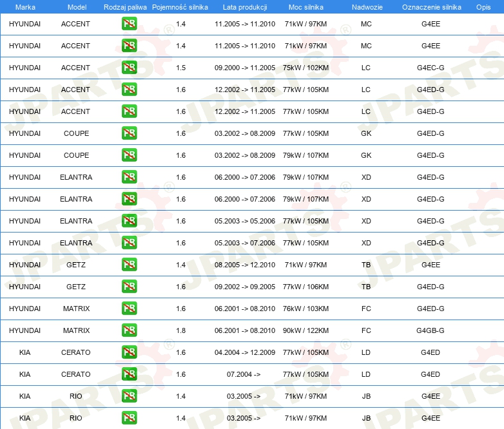Image resolution: width=504 pixels, height=429 pixels.
Task: Click production years 08.2005 -> 12.2010
Action: point(245,265)
